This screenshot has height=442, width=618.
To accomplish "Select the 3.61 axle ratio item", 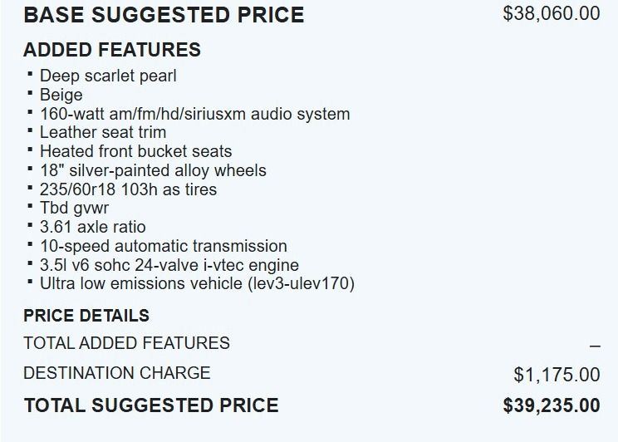I will tap(92, 227).
